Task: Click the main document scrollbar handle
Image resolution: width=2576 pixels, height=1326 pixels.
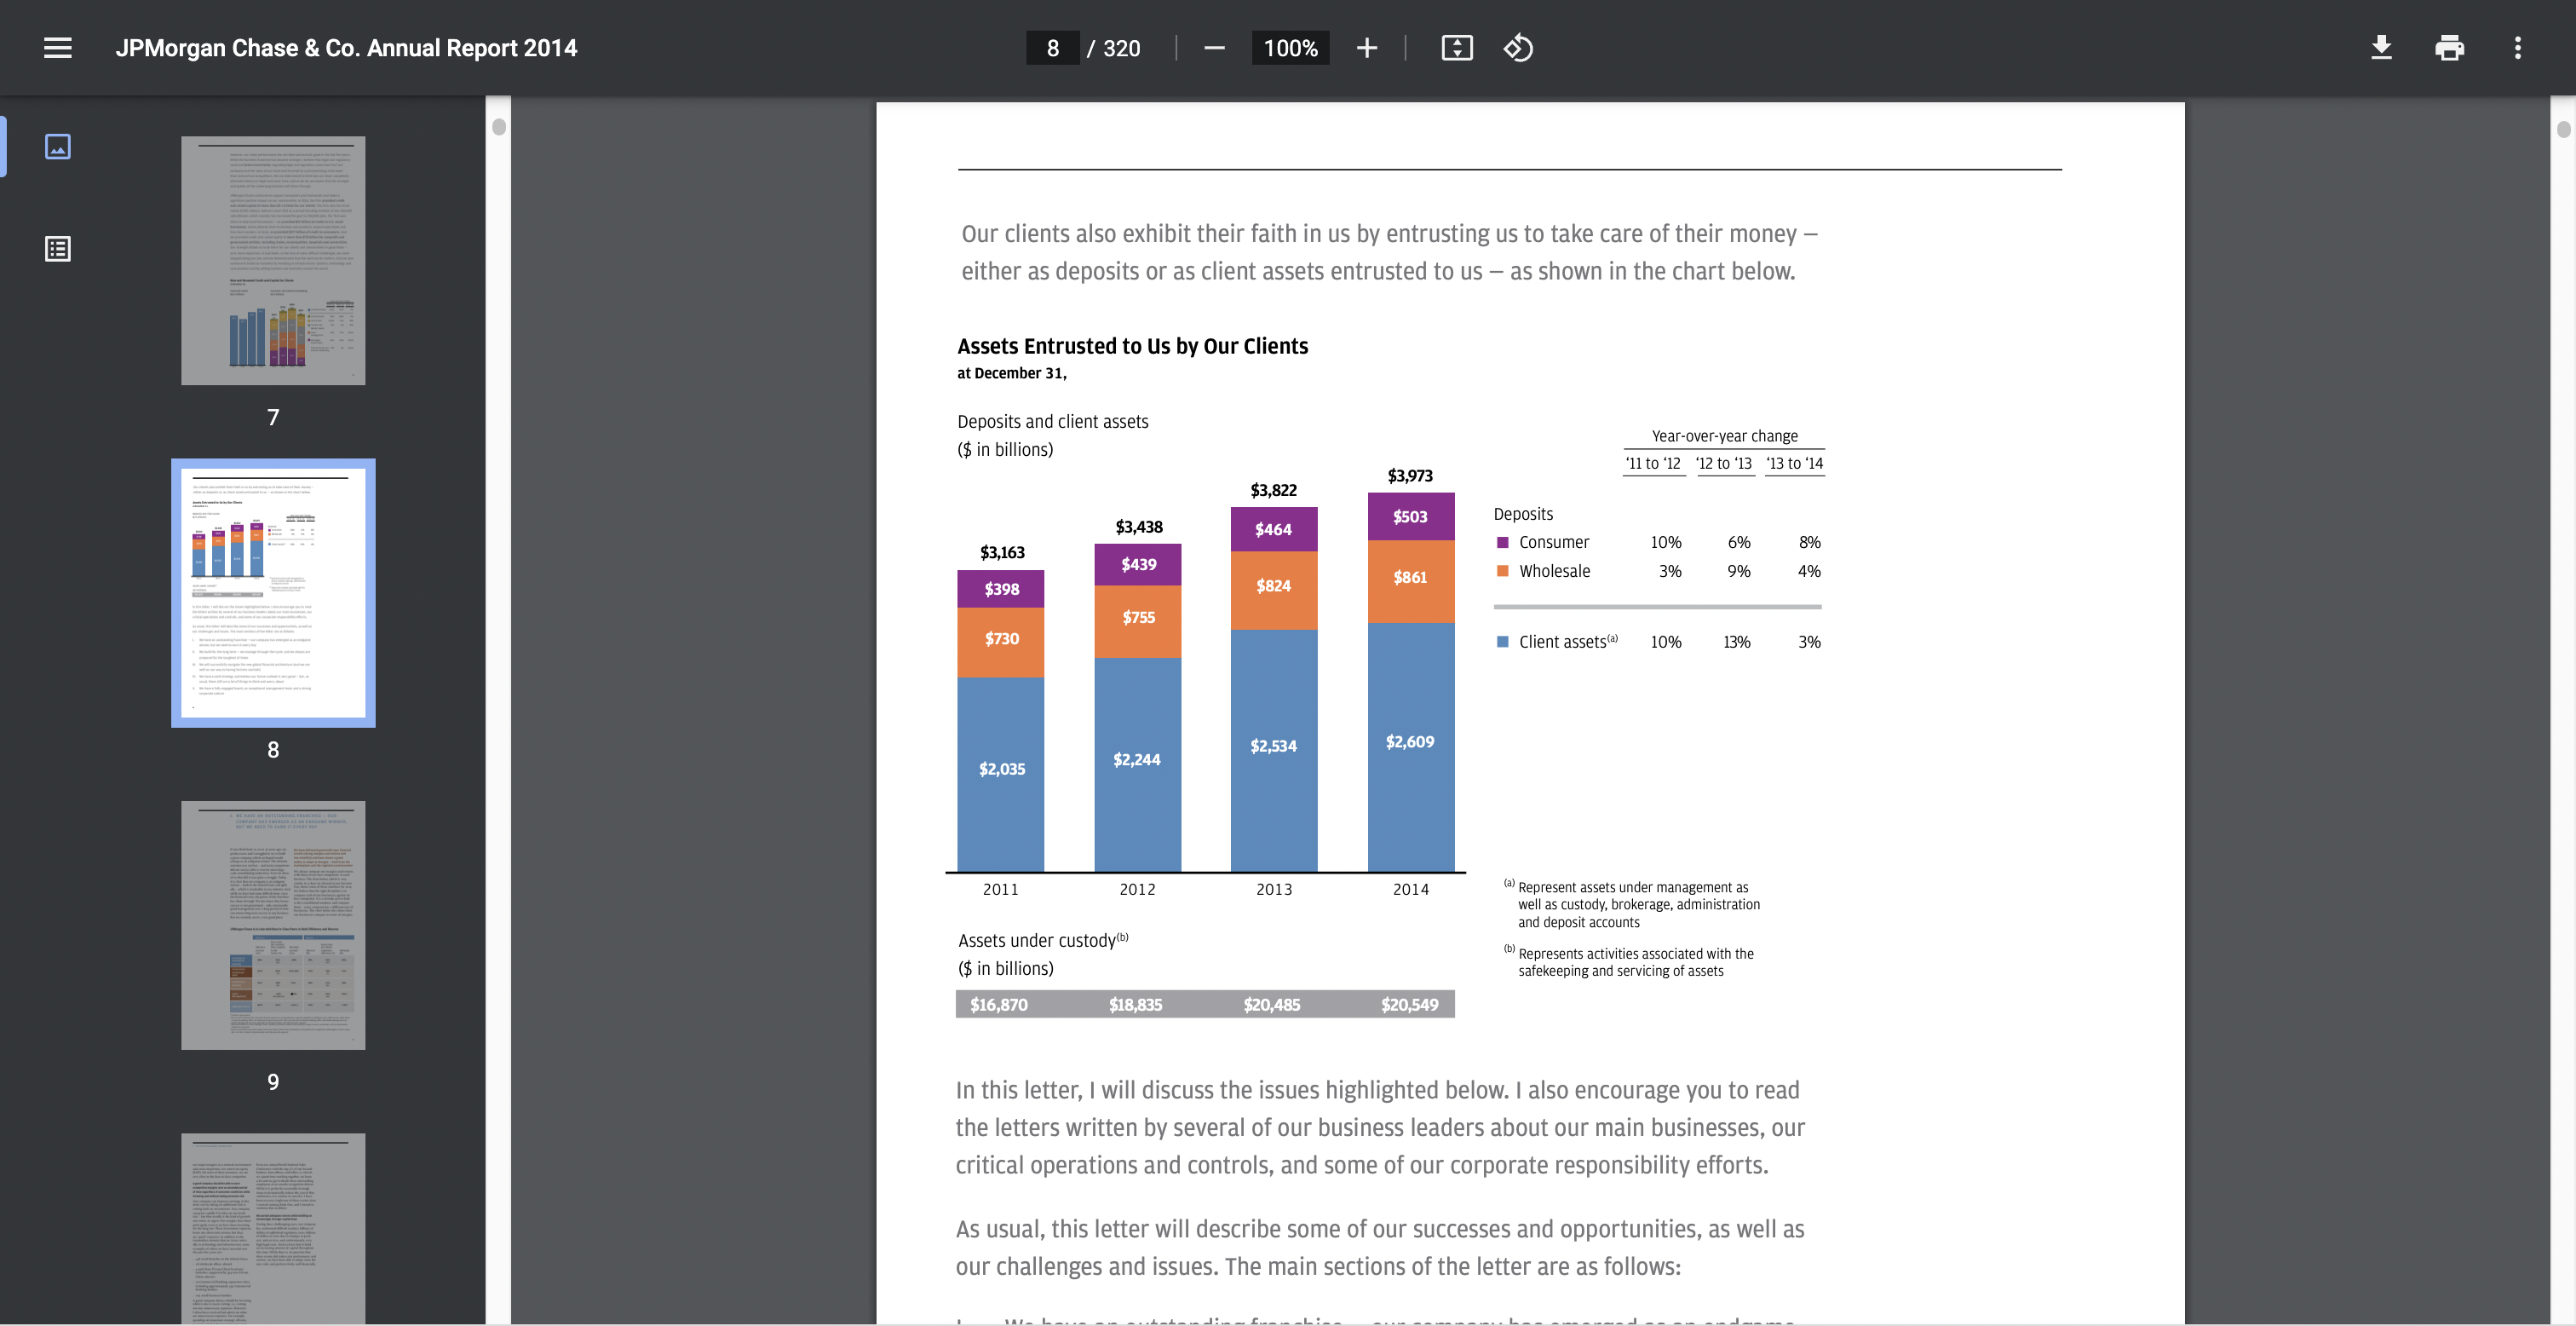Action: (x=2563, y=129)
